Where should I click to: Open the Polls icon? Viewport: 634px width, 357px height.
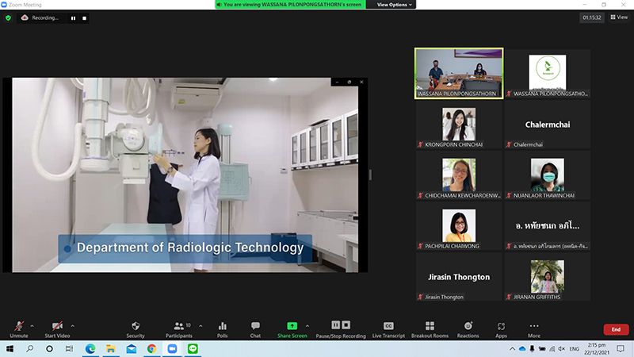(223, 329)
